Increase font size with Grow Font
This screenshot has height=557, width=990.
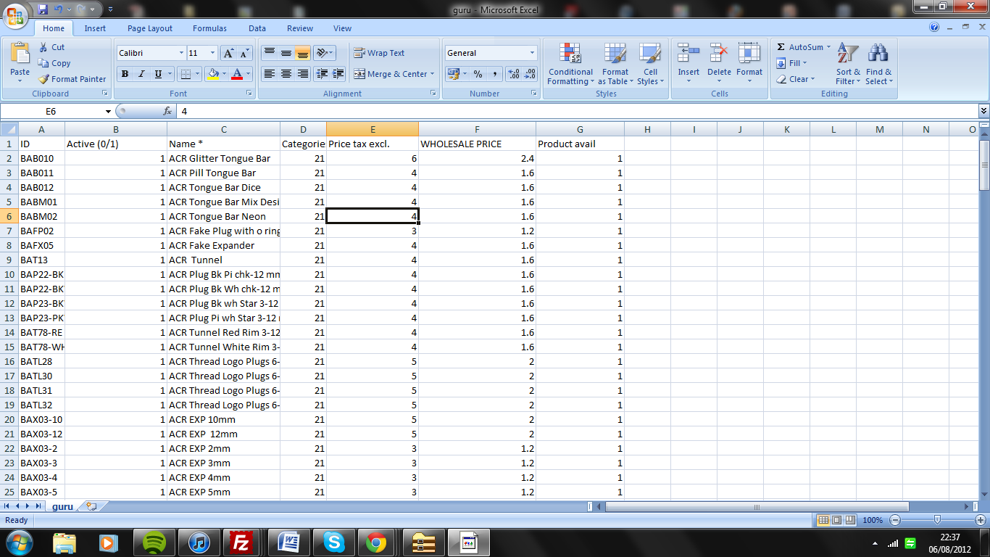(x=228, y=53)
